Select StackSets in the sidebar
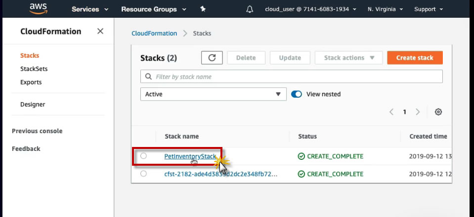474x217 pixels. point(34,69)
